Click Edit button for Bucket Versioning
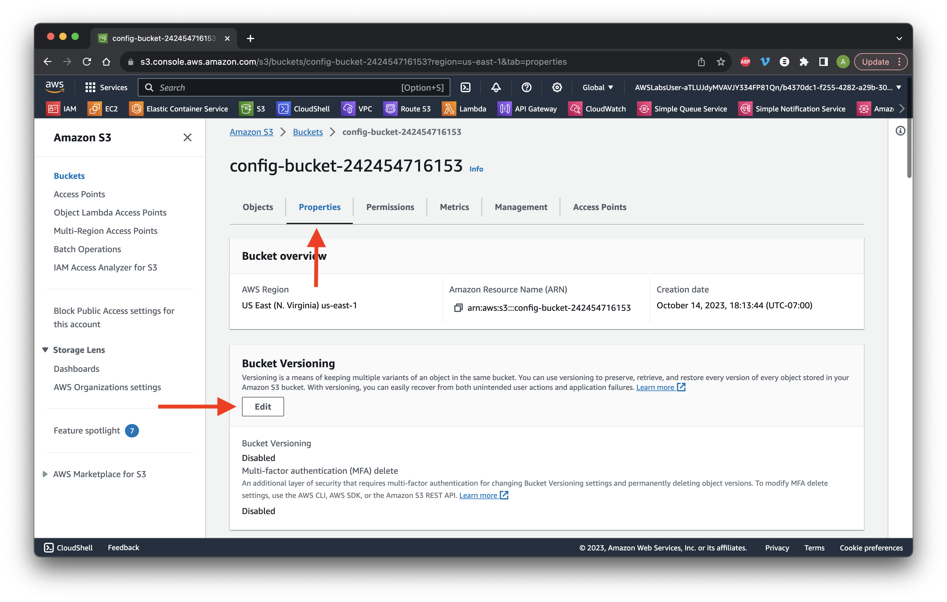The image size is (947, 602). [263, 406]
